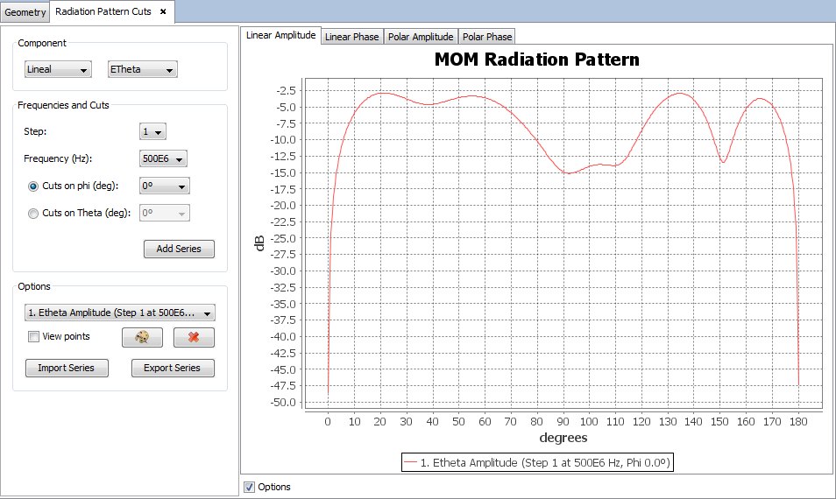The width and height of the screenshot is (836, 499).
Task: Expand the Step dropdown
Action: [153, 132]
